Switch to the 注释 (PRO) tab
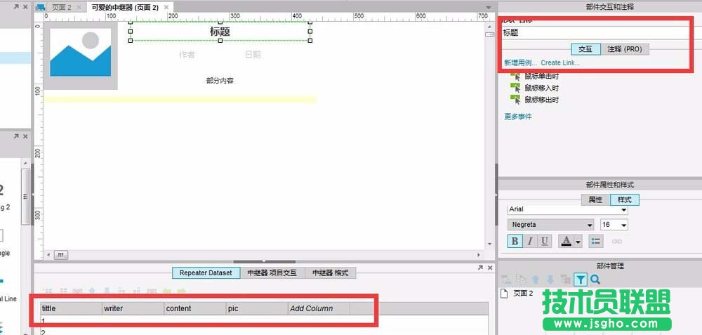 click(x=623, y=49)
